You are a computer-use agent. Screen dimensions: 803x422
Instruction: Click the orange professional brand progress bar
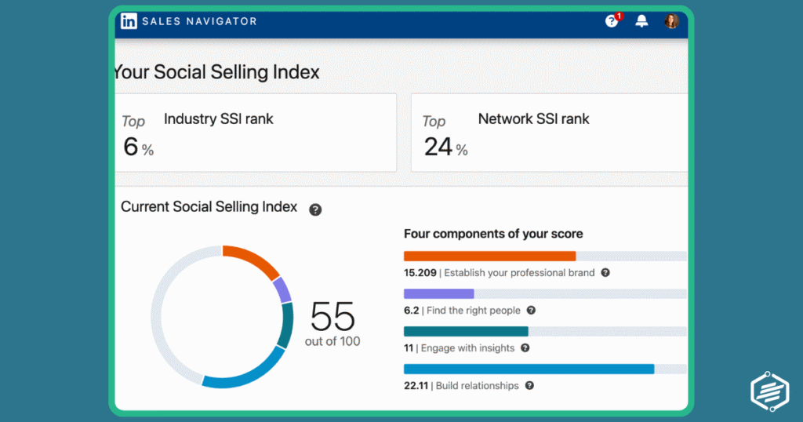click(489, 256)
